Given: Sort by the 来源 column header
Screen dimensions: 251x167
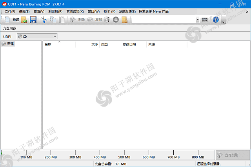Looking at the screenshot, I should coord(167,44).
